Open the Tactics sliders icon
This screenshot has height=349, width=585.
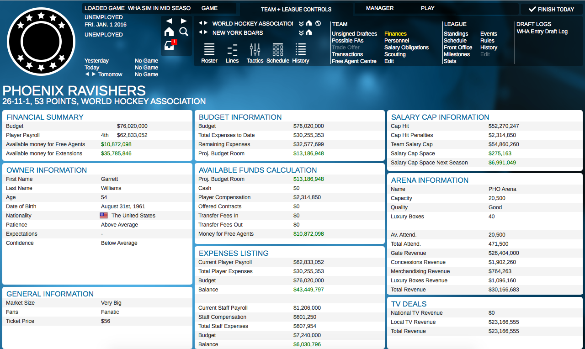(x=255, y=53)
